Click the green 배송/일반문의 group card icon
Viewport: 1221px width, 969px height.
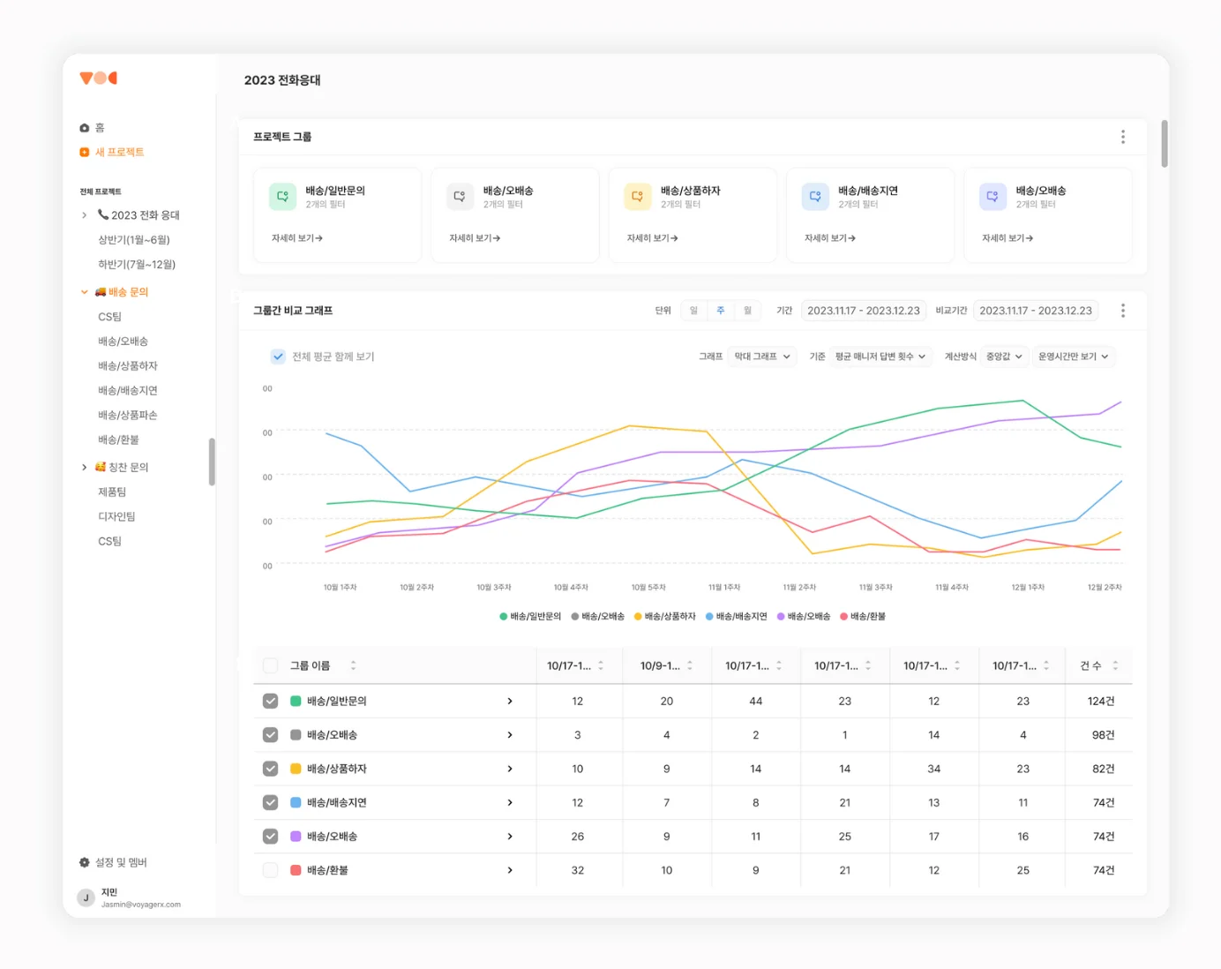(x=282, y=197)
